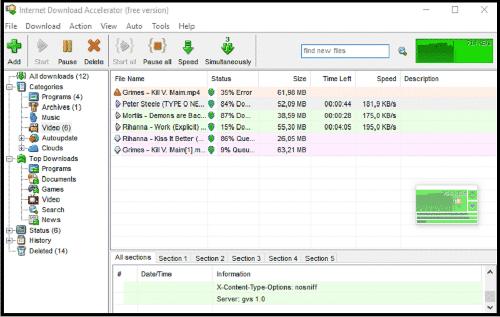
Task: Click the red Delete icon
Action: pyautogui.click(x=94, y=46)
